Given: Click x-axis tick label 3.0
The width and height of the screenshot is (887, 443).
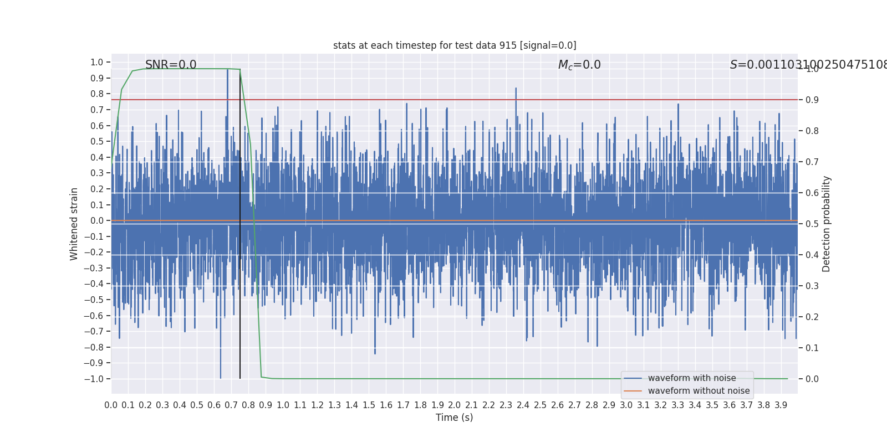Looking at the screenshot, I should tap(626, 405).
